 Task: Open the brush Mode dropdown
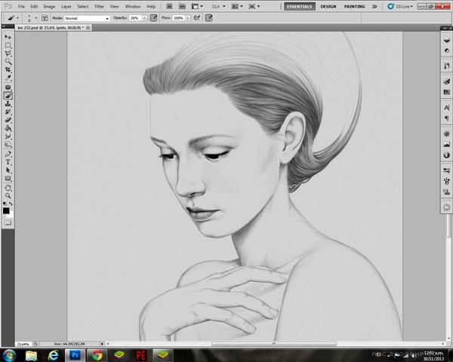[85, 17]
